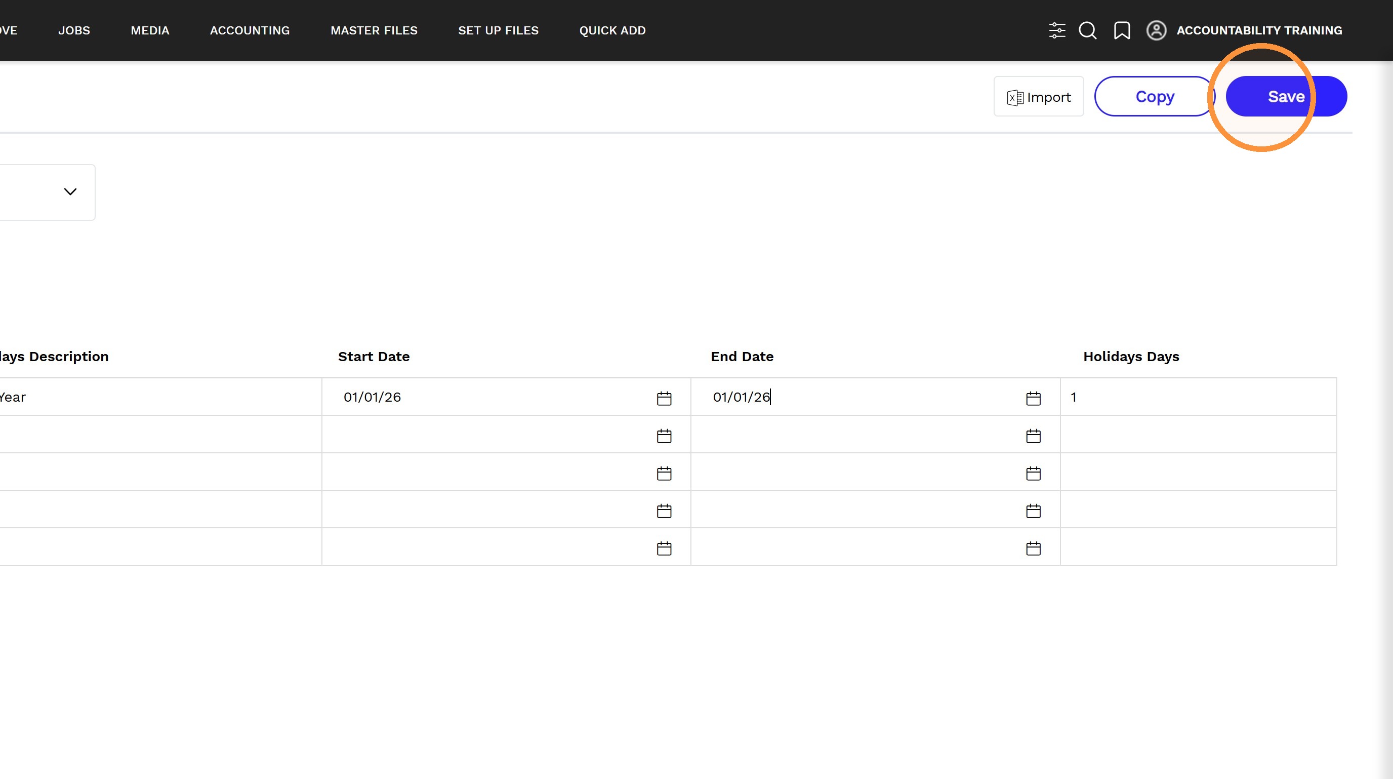Viewport: 1393px width, 779px height.
Task: Click ACCOUNTABILITY TRAINING account name
Action: tap(1259, 30)
